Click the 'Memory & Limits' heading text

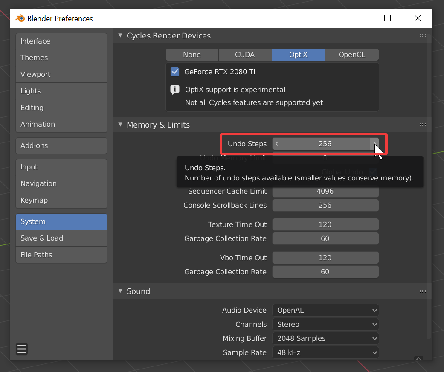click(158, 125)
